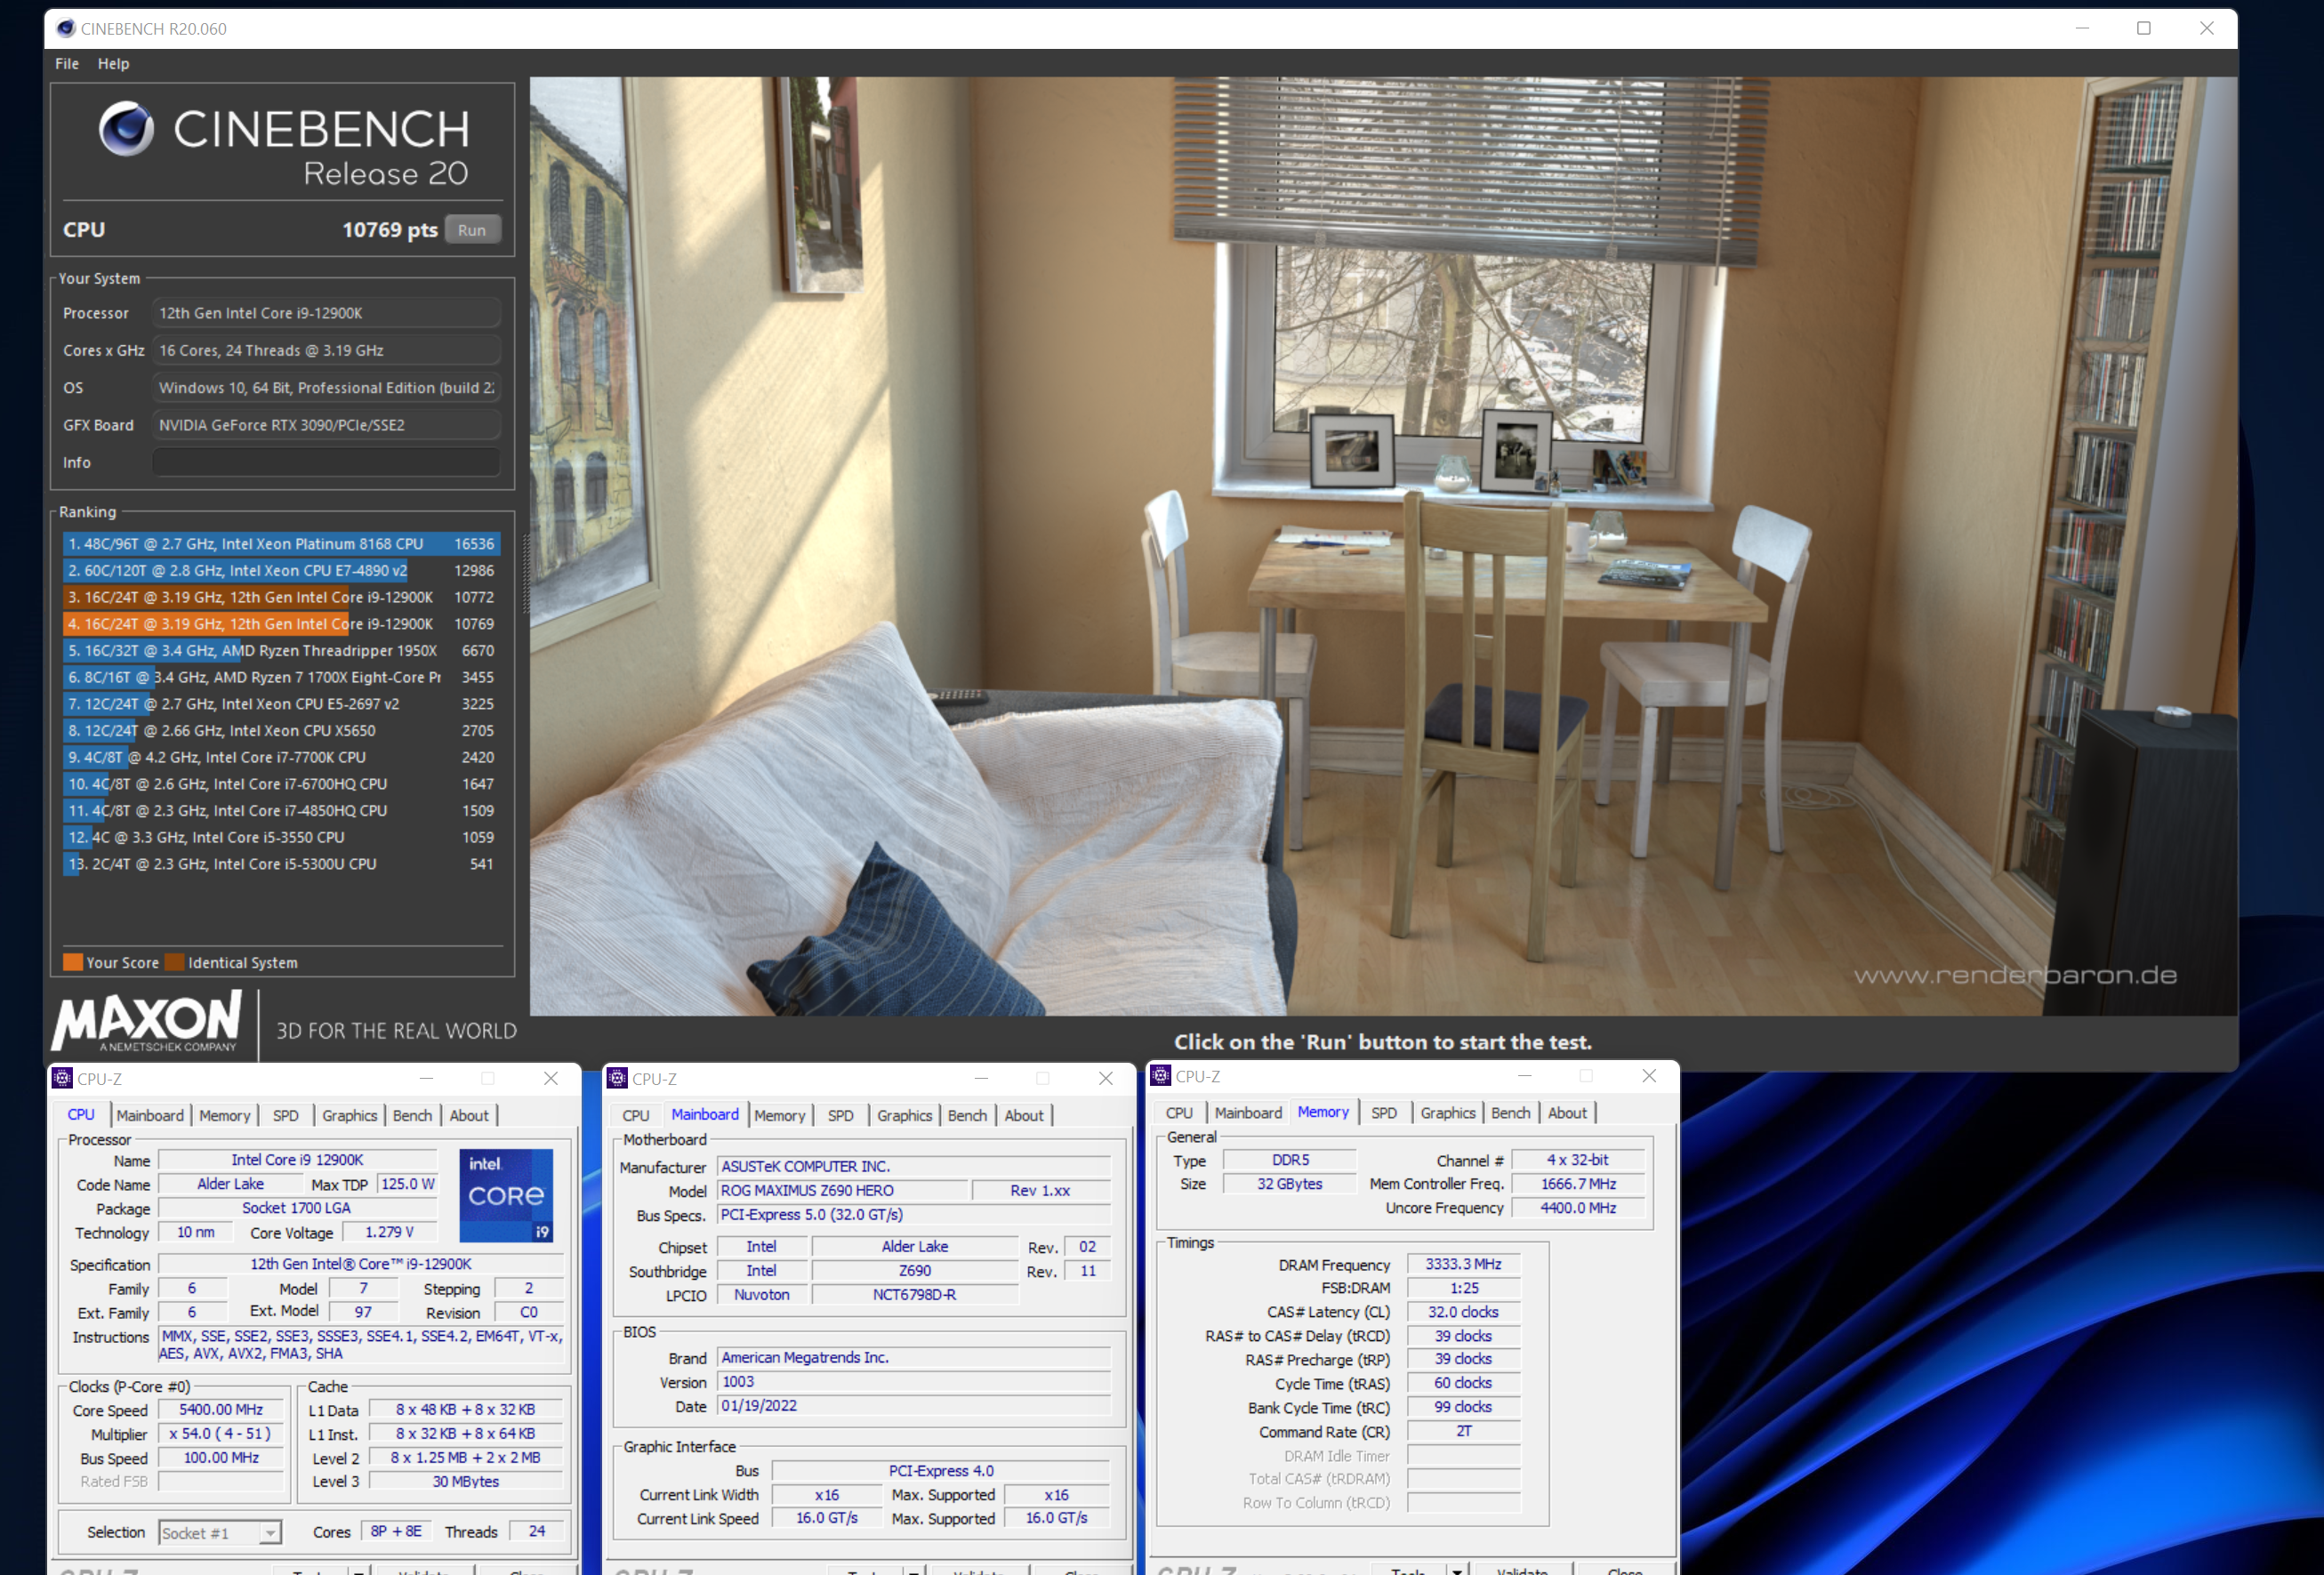Click the Level 3 cache value 30 MBytes

point(466,1481)
